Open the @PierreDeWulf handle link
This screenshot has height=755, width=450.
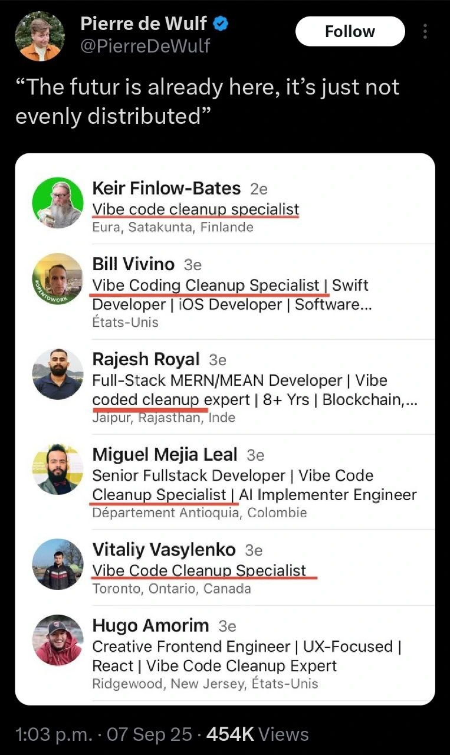coord(145,45)
